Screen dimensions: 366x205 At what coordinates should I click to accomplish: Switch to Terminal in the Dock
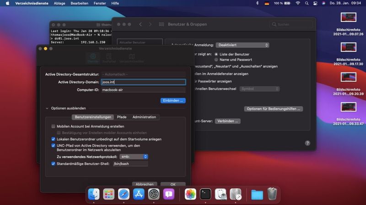pos(205,194)
